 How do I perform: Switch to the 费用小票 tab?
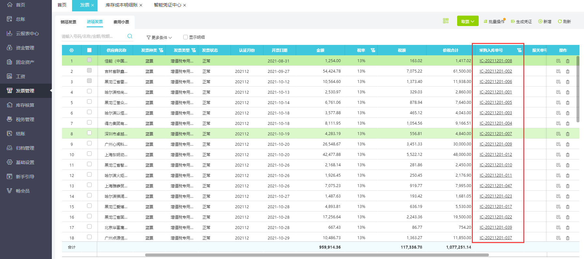tap(121, 22)
